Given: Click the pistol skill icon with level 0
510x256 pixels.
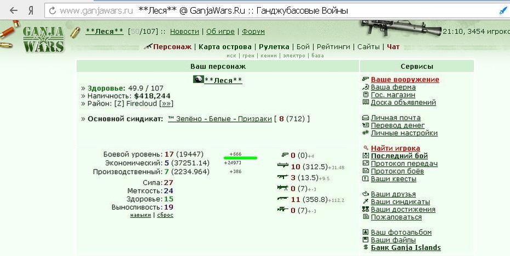Looking at the screenshot, I should coord(285,155).
